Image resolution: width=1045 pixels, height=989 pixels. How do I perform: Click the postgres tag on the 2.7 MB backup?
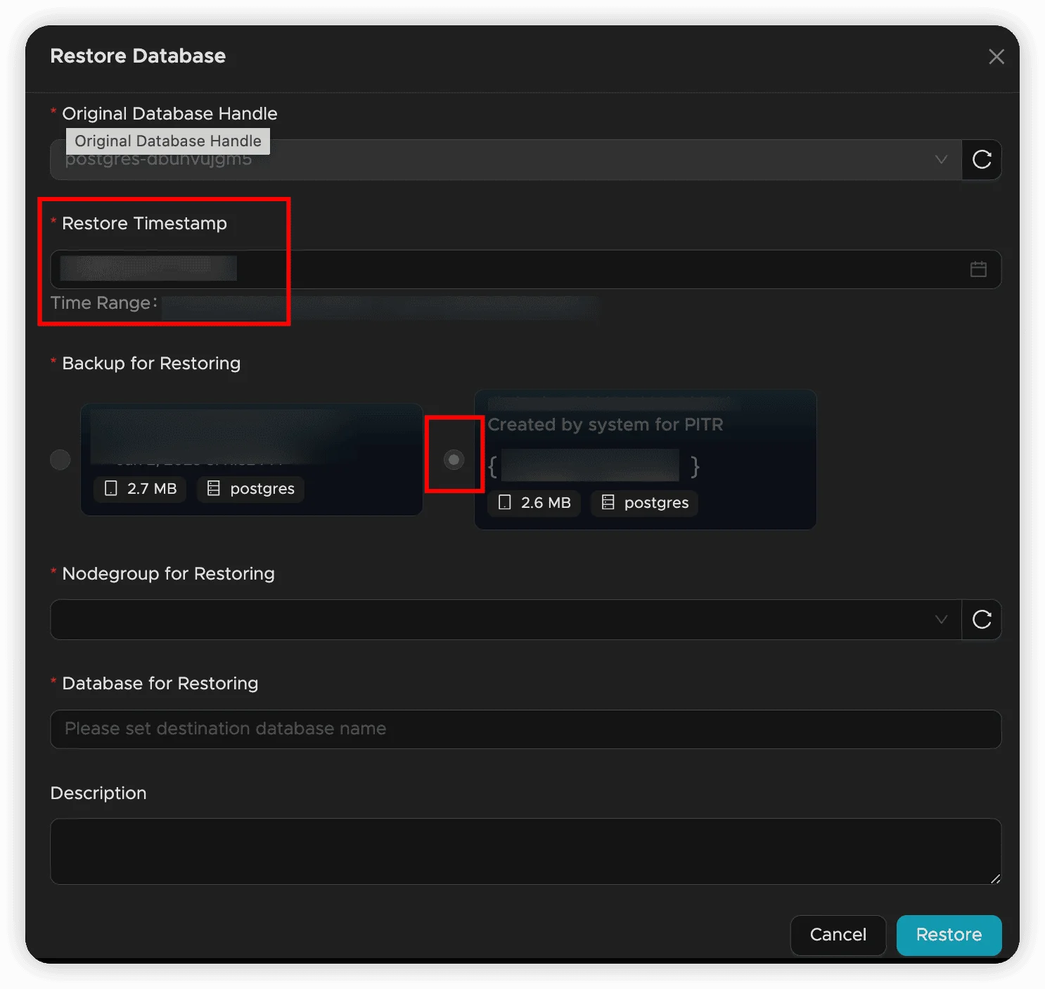(251, 489)
